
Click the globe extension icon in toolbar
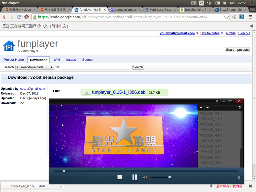tap(234, 17)
